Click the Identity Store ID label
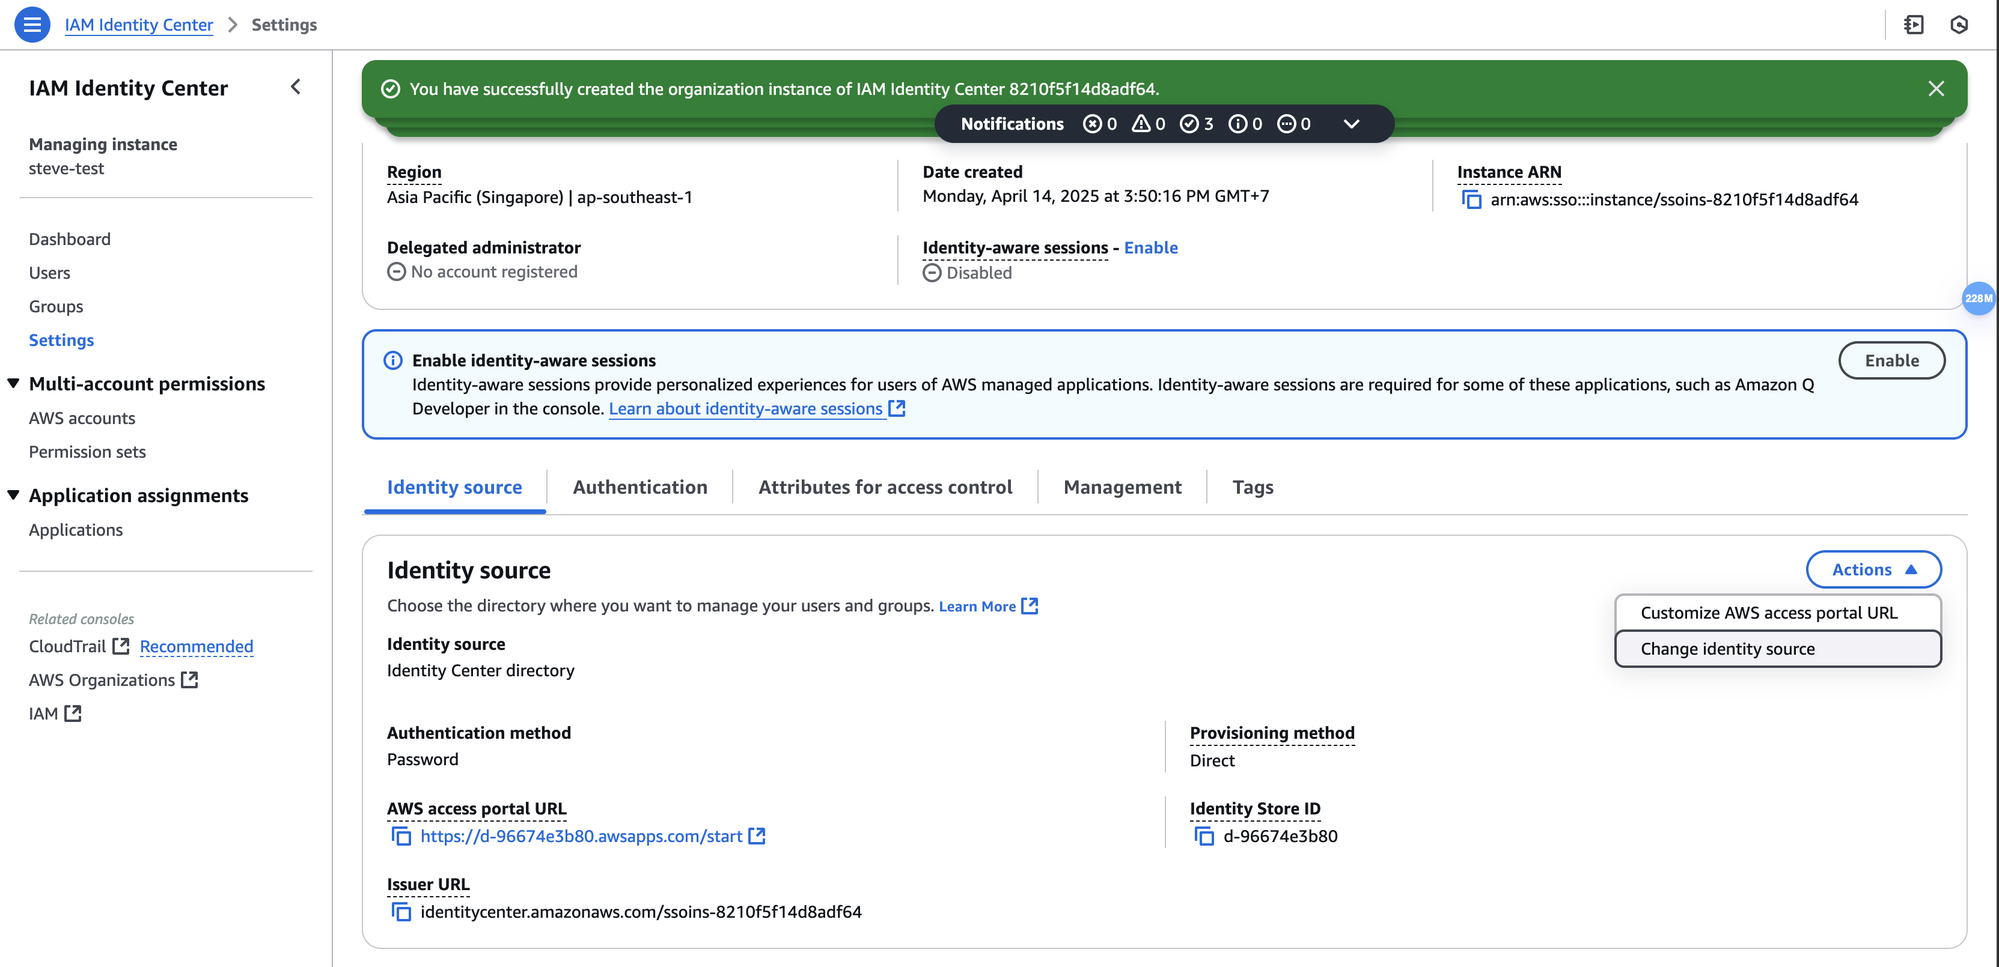 (1256, 809)
